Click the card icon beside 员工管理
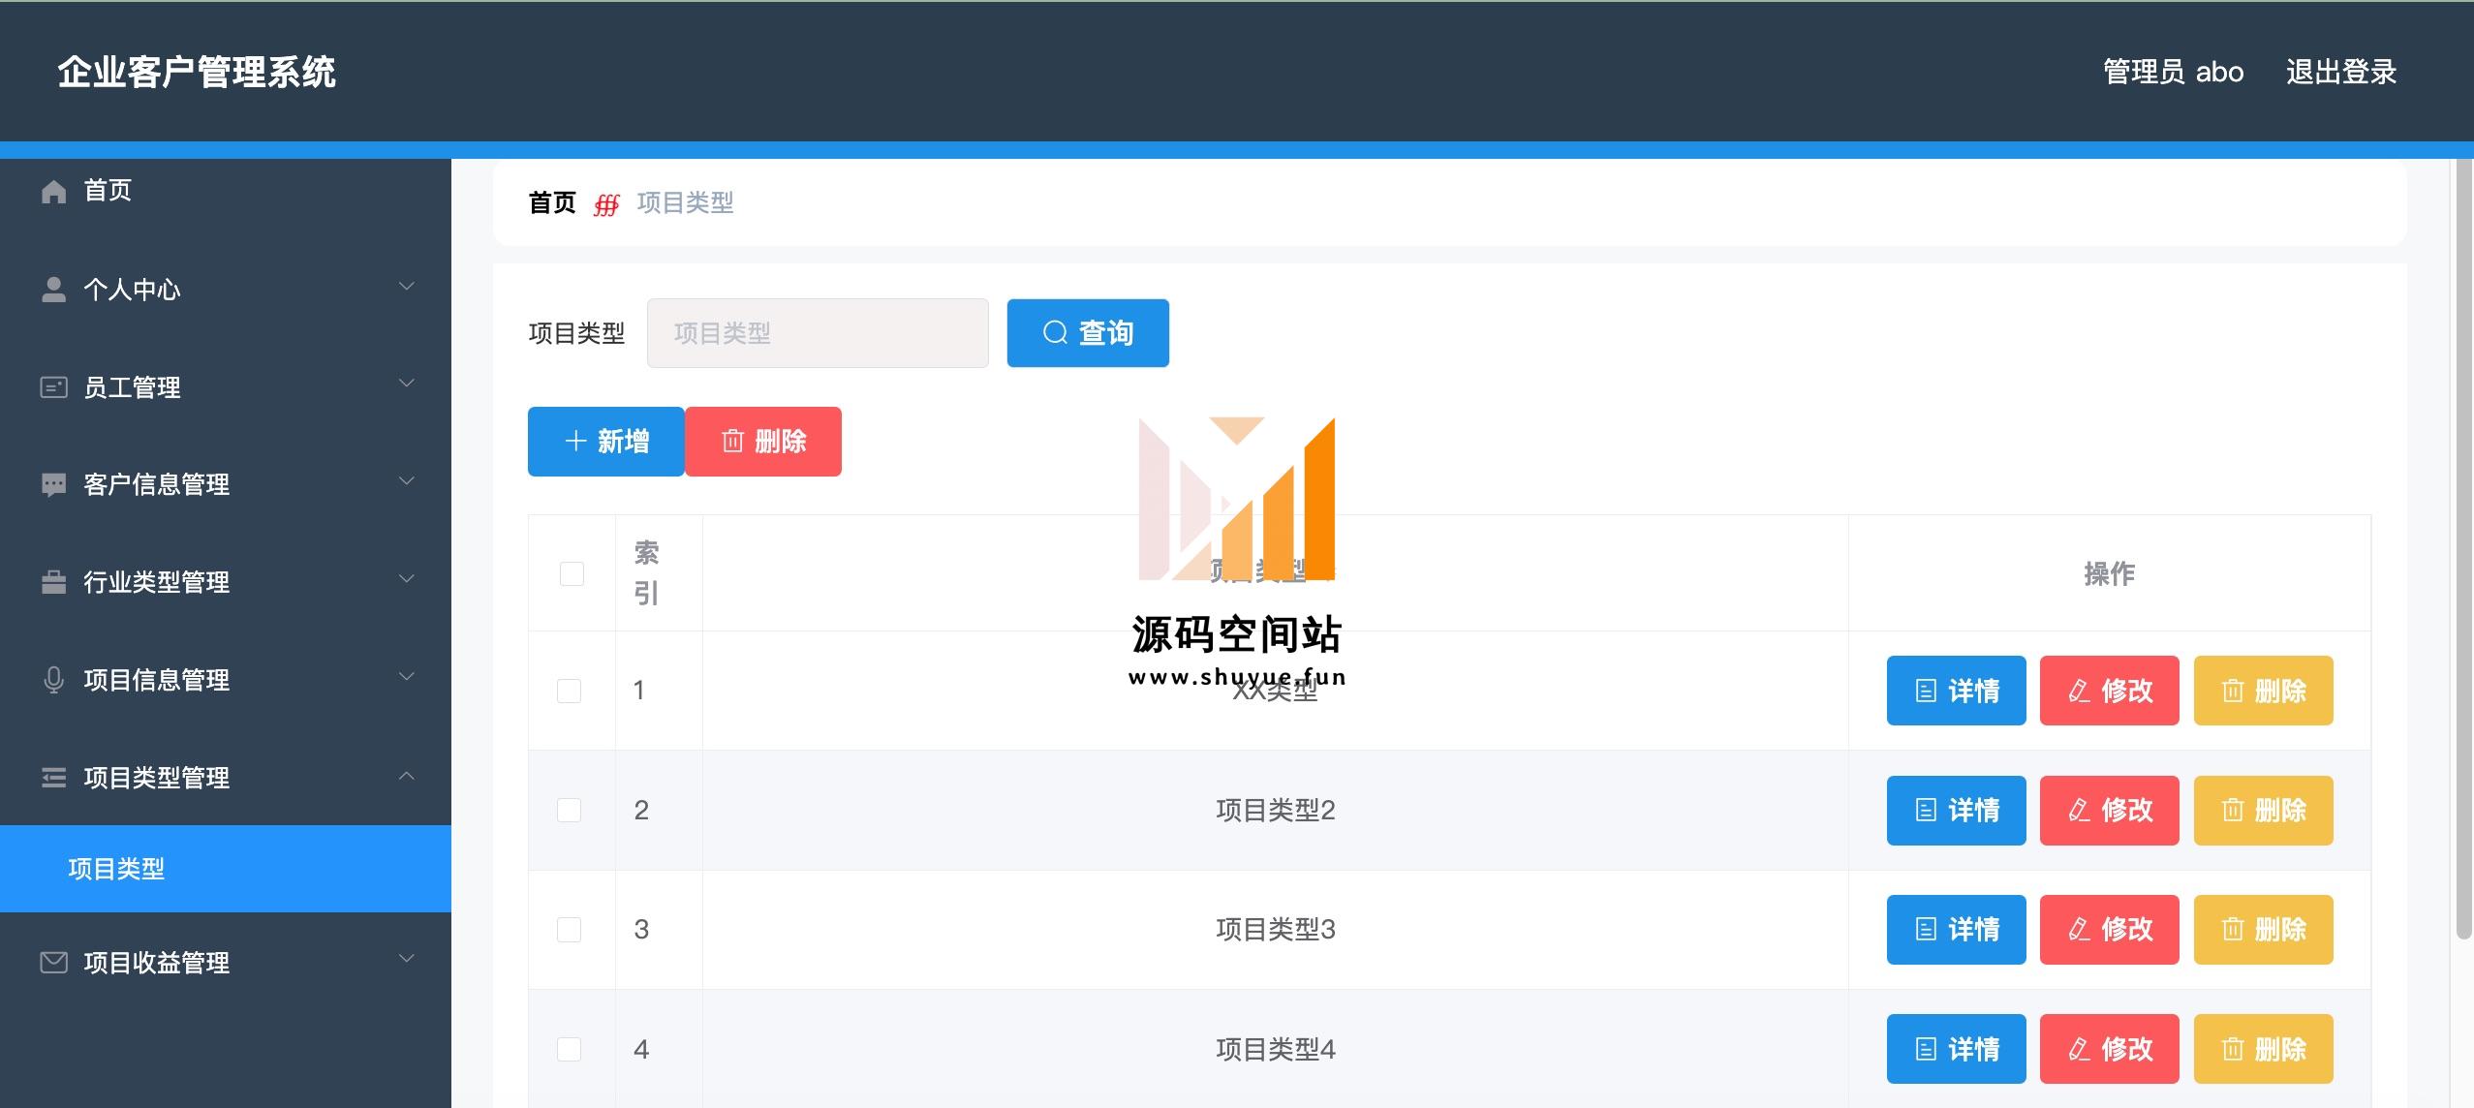 coord(53,387)
